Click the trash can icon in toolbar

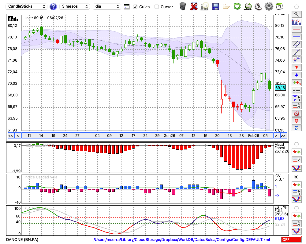click(183, 6)
